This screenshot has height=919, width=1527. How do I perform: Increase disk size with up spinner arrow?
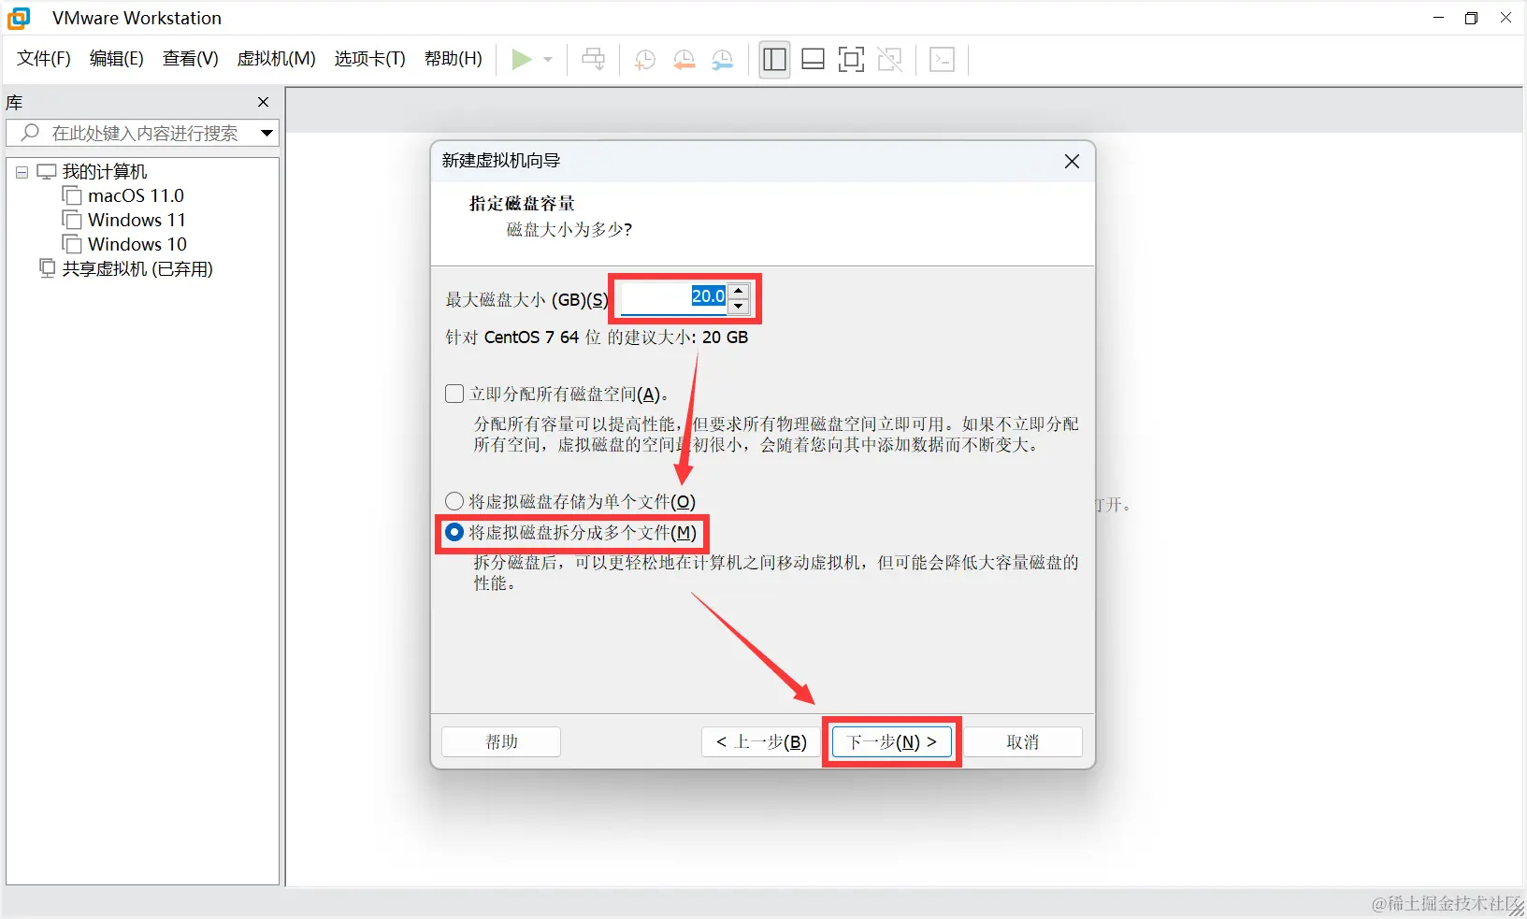click(x=739, y=291)
